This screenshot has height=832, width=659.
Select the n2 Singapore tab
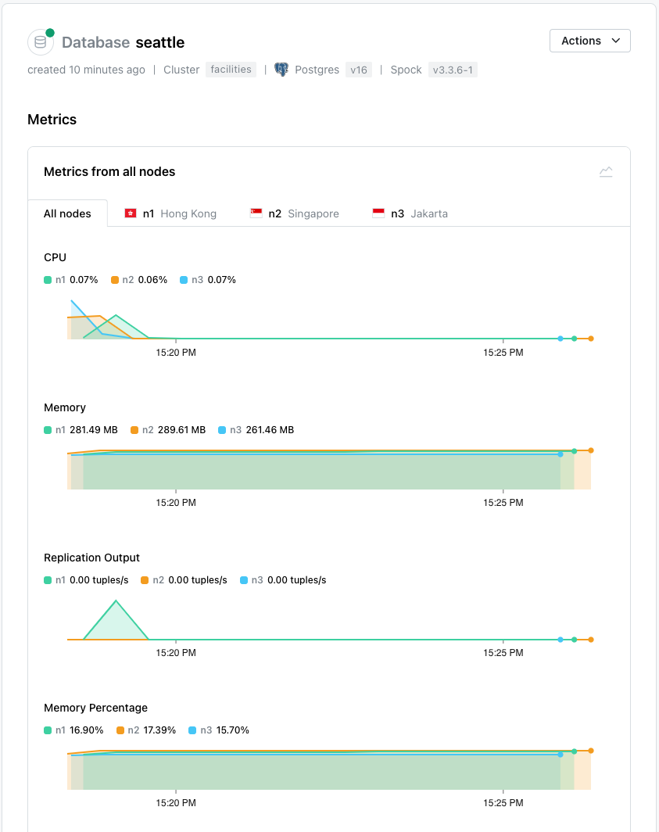294,212
